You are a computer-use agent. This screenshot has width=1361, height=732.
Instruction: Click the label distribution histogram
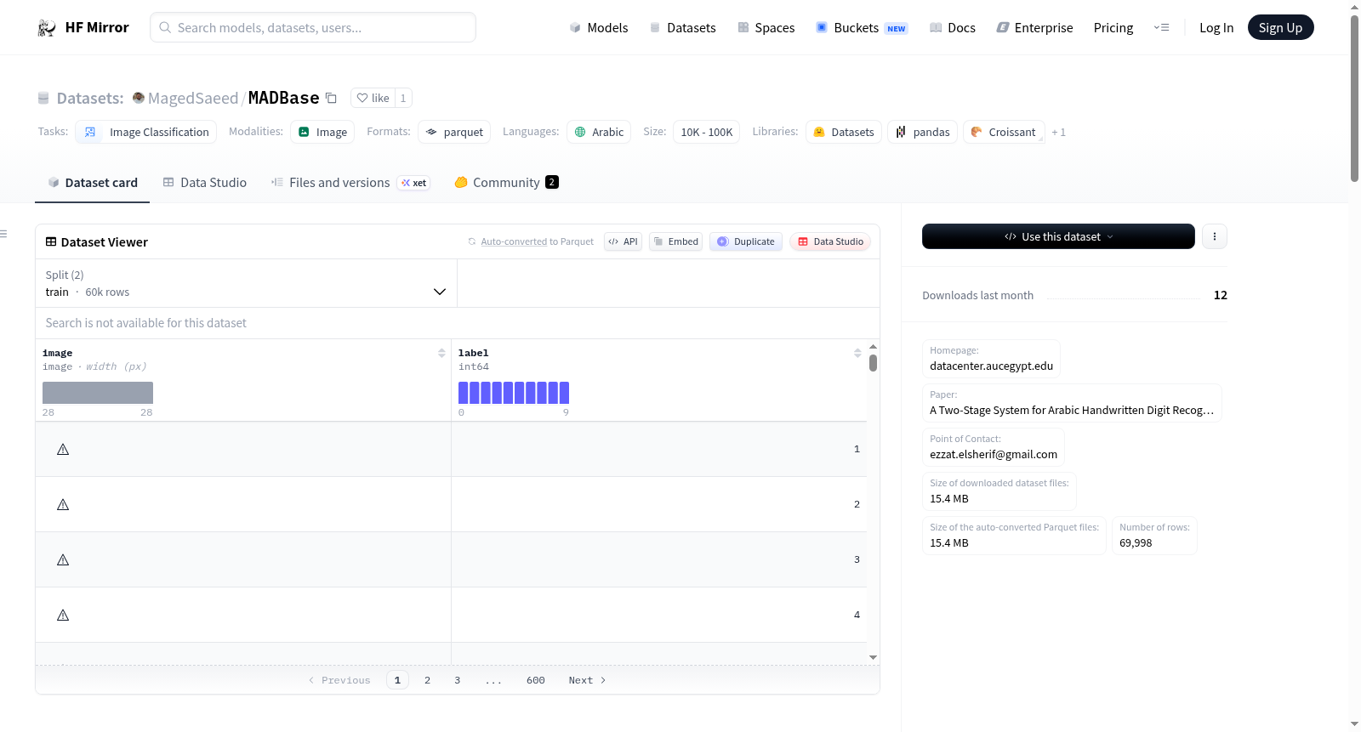[514, 393]
